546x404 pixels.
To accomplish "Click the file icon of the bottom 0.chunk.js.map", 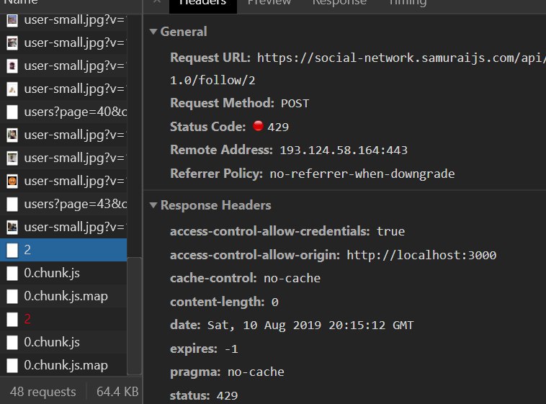I will point(12,365).
